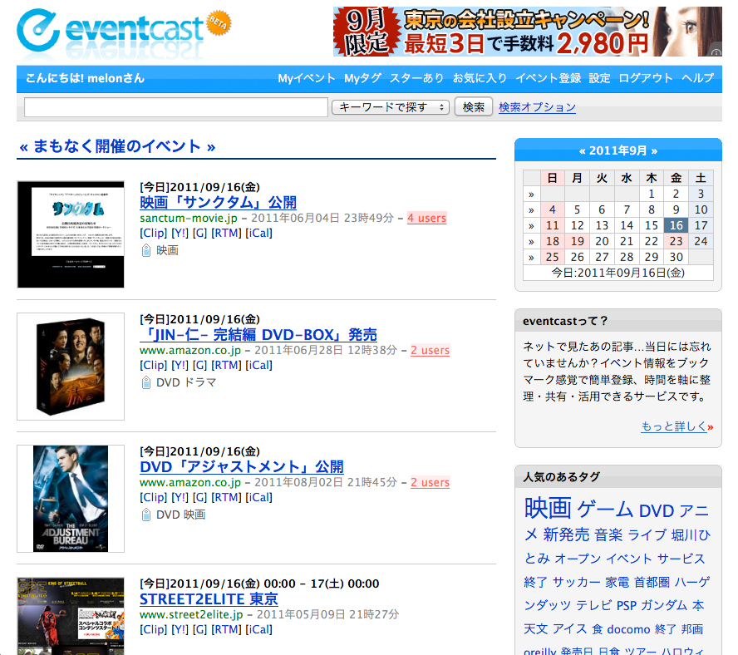Go to next month in the calendar
The width and height of the screenshot is (738, 655).
[654, 151]
